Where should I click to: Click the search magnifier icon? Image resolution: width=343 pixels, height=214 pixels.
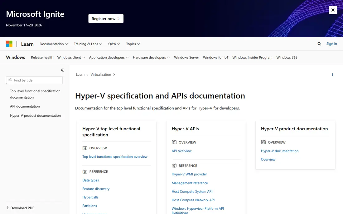(319, 44)
